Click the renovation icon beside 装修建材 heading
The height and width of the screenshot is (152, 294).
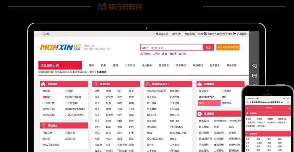200,84
